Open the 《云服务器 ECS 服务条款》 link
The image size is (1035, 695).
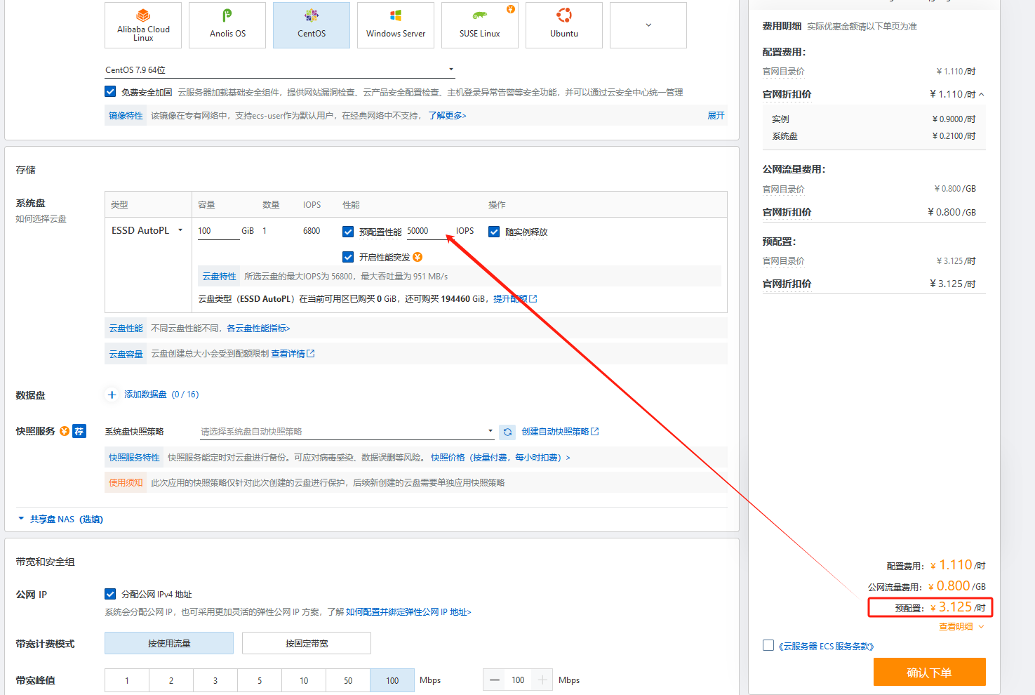pos(827,647)
